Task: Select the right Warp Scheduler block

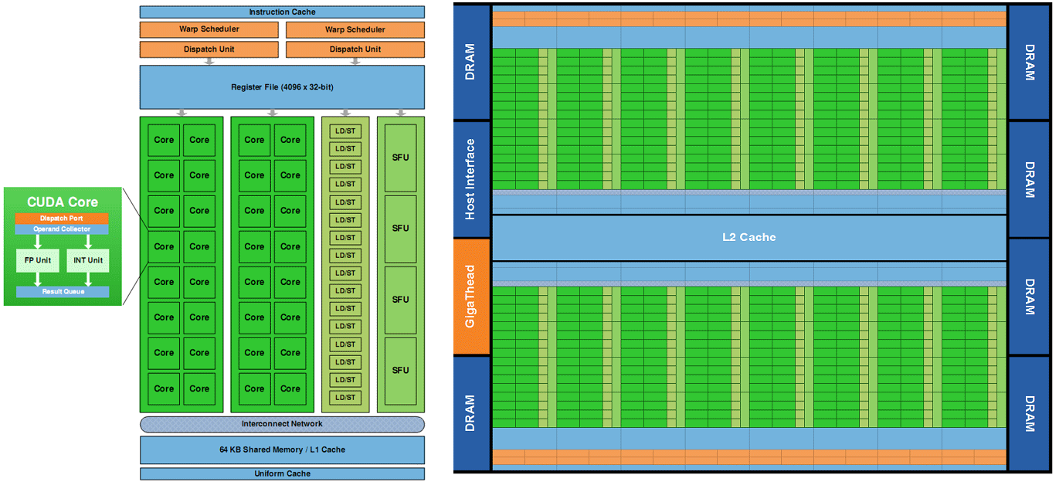Action: click(355, 29)
